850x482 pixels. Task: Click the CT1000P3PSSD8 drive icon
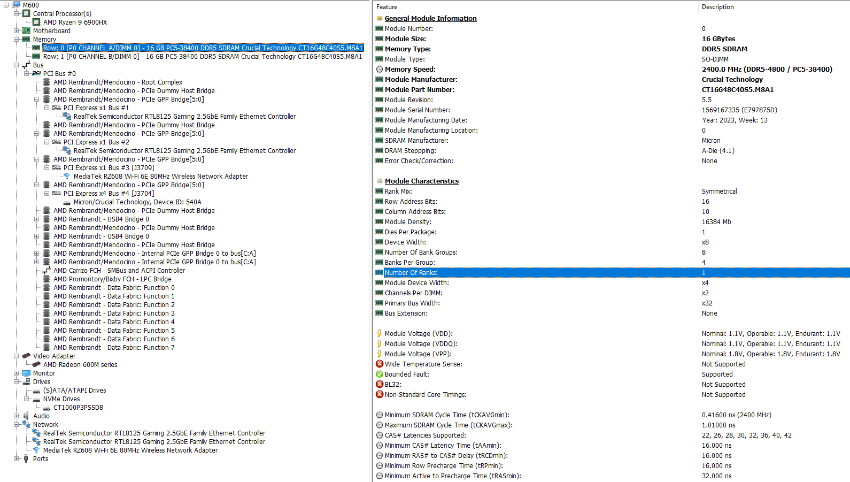point(47,408)
